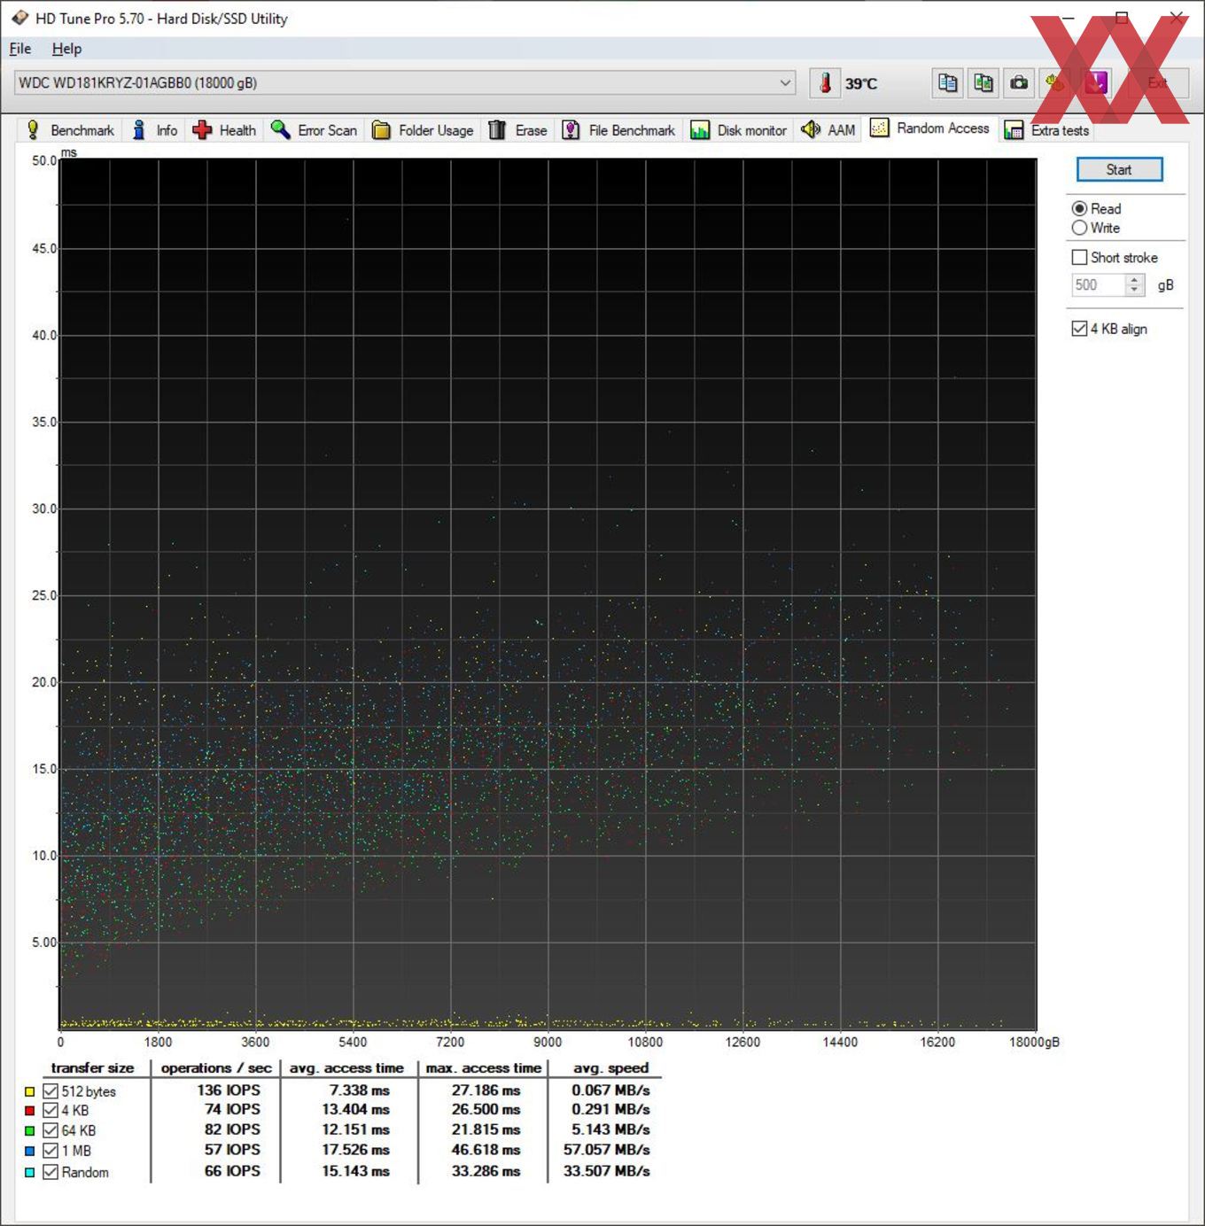Click the yellow 512 bytes color swatch
This screenshot has height=1226, width=1205.
[x=29, y=1091]
